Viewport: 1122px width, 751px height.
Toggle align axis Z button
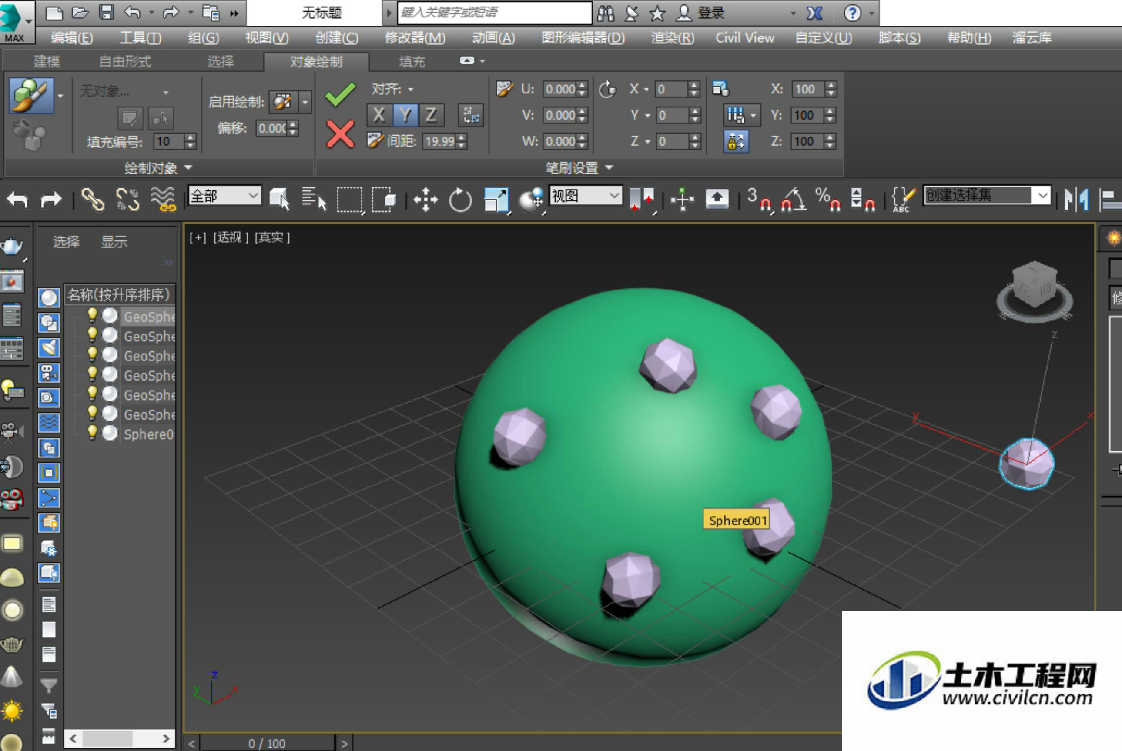[431, 115]
